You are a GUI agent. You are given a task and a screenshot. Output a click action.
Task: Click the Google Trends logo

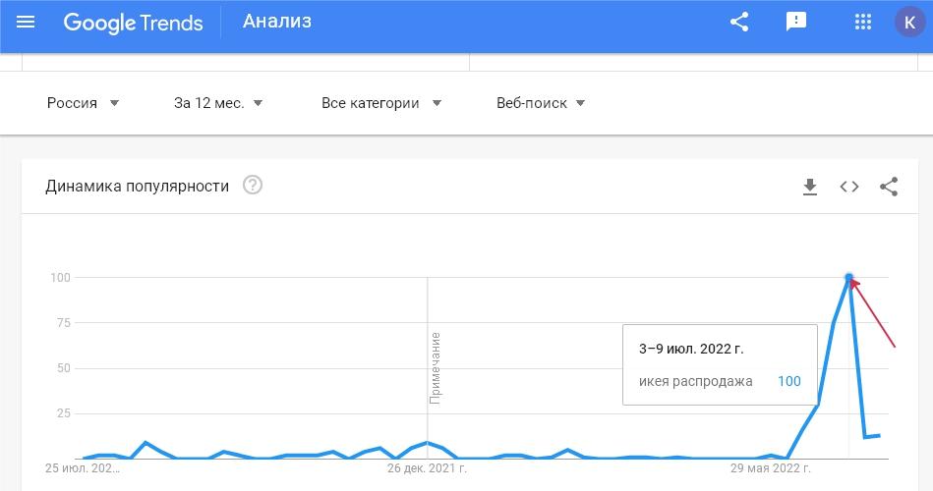pos(133,22)
